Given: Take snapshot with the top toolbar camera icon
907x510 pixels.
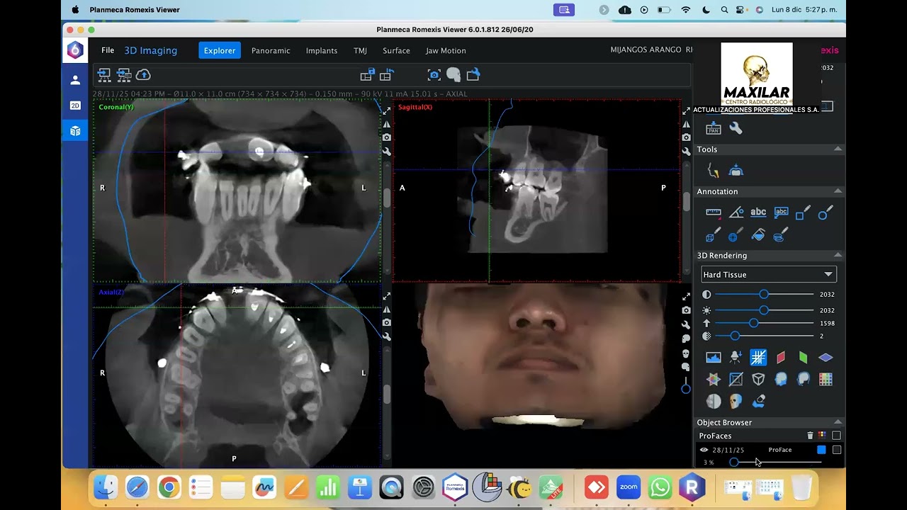Looking at the screenshot, I should [x=434, y=74].
